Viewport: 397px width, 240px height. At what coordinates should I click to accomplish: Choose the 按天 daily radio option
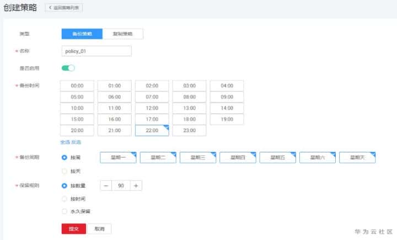[x=65, y=171]
